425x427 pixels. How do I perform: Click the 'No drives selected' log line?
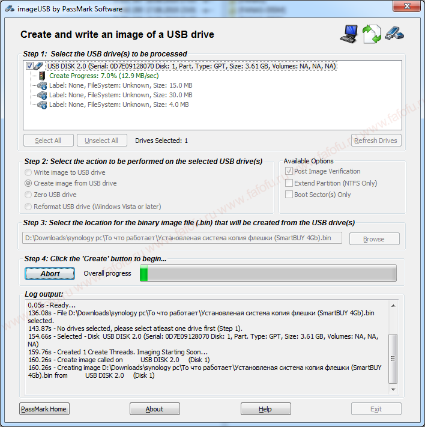tap(135, 329)
